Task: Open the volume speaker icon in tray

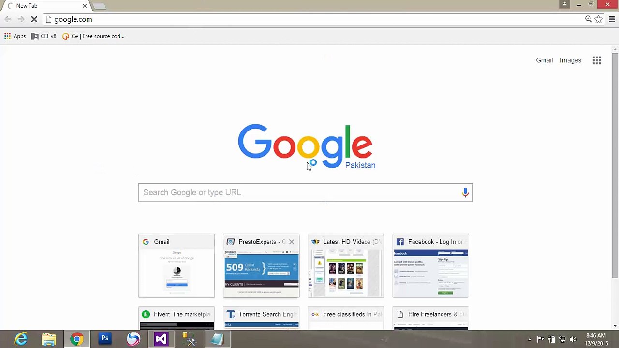Action: coord(574,339)
